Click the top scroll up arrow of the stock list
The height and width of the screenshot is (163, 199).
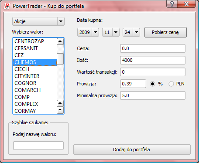click(x=60, y=41)
